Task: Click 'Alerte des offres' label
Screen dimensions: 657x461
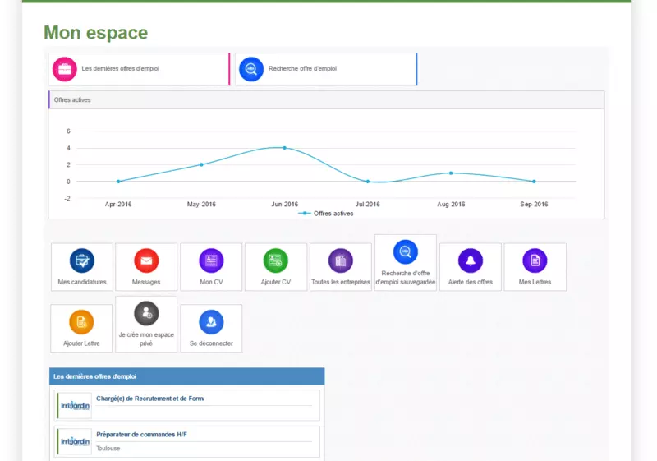Action: pos(471,282)
